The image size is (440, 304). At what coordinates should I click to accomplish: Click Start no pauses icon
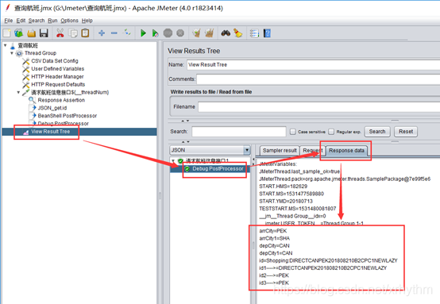(x=155, y=33)
